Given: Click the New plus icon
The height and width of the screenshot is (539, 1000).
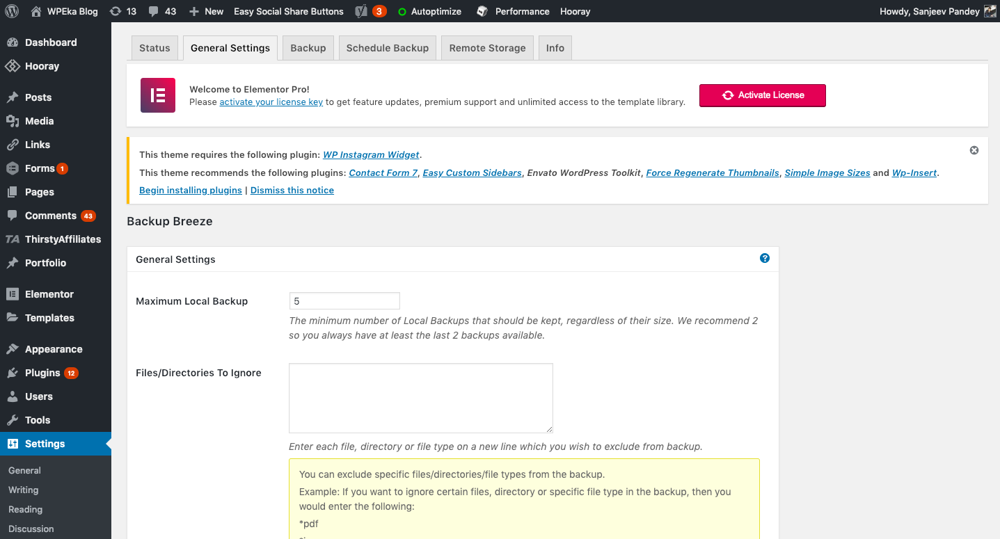Looking at the screenshot, I should (x=194, y=12).
